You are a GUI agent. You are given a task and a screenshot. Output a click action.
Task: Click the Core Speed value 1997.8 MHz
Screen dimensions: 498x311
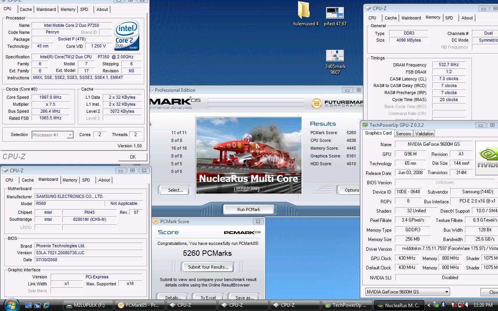click(x=50, y=97)
